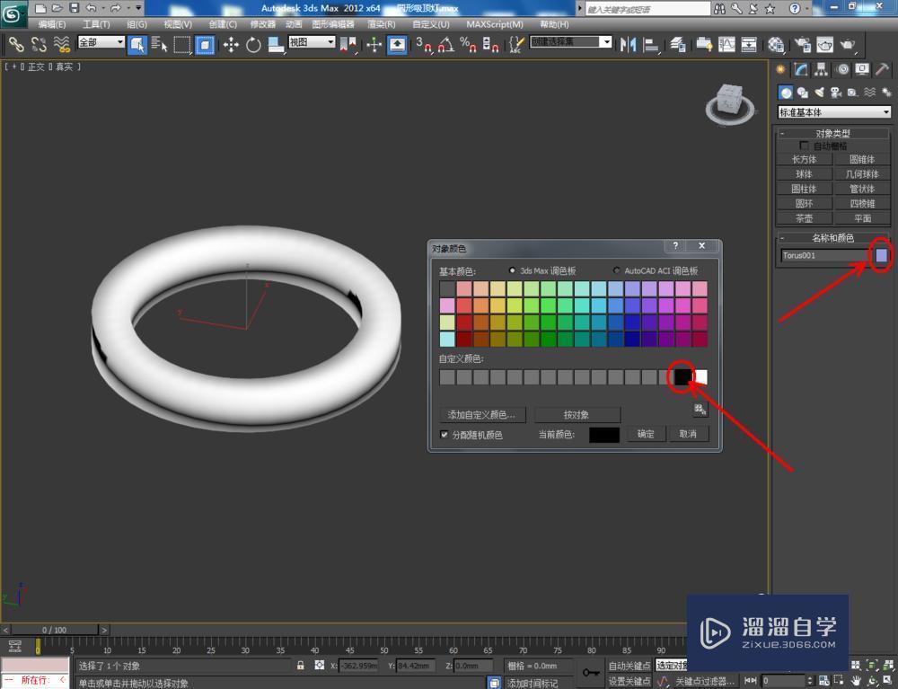The width and height of the screenshot is (898, 689).
Task: Open the Material Editor sphere icon
Action: click(x=776, y=44)
